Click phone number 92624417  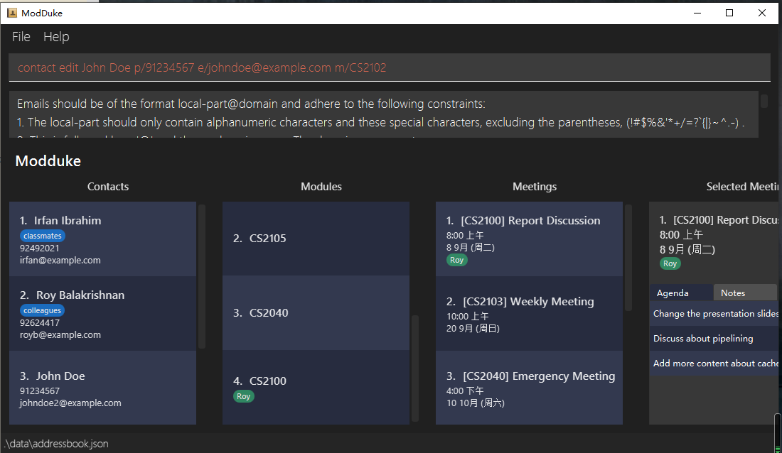tap(39, 323)
